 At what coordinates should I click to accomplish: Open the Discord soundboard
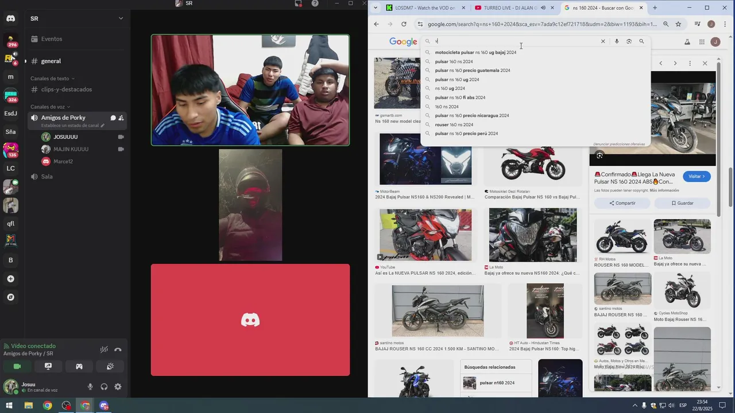tap(110, 367)
